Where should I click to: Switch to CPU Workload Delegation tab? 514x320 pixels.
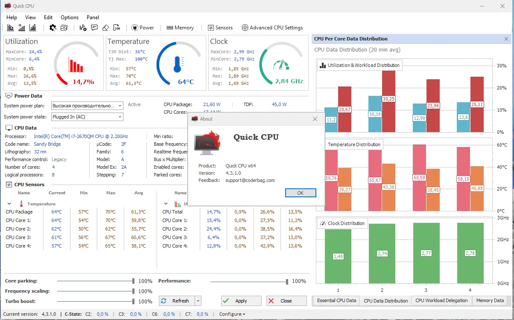point(441,300)
